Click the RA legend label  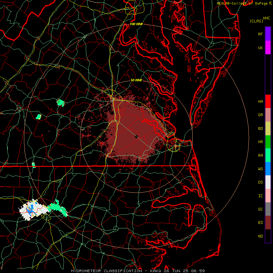coord(260,156)
